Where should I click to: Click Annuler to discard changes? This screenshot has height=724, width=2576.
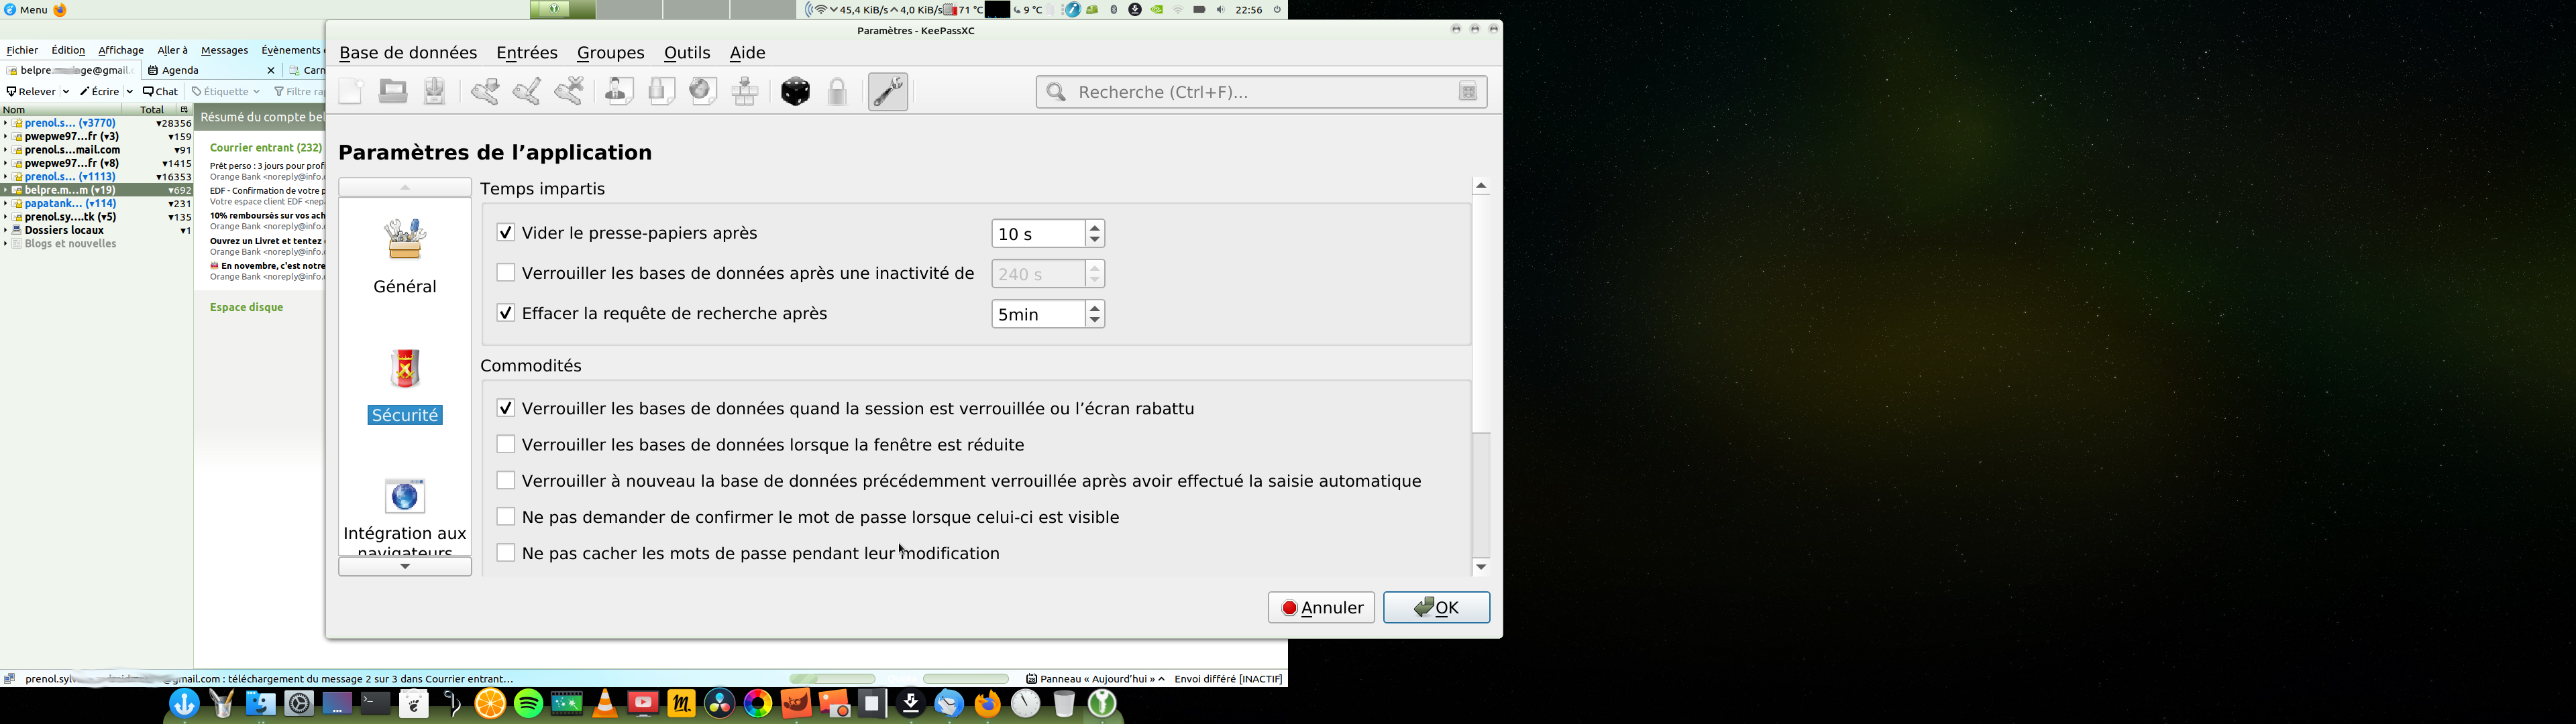click(1321, 607)
